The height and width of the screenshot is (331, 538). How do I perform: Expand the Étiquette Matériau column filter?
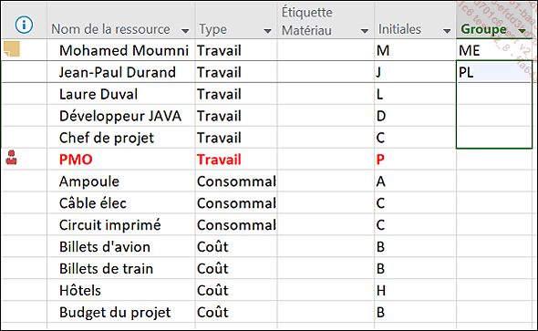click(365, 31)
